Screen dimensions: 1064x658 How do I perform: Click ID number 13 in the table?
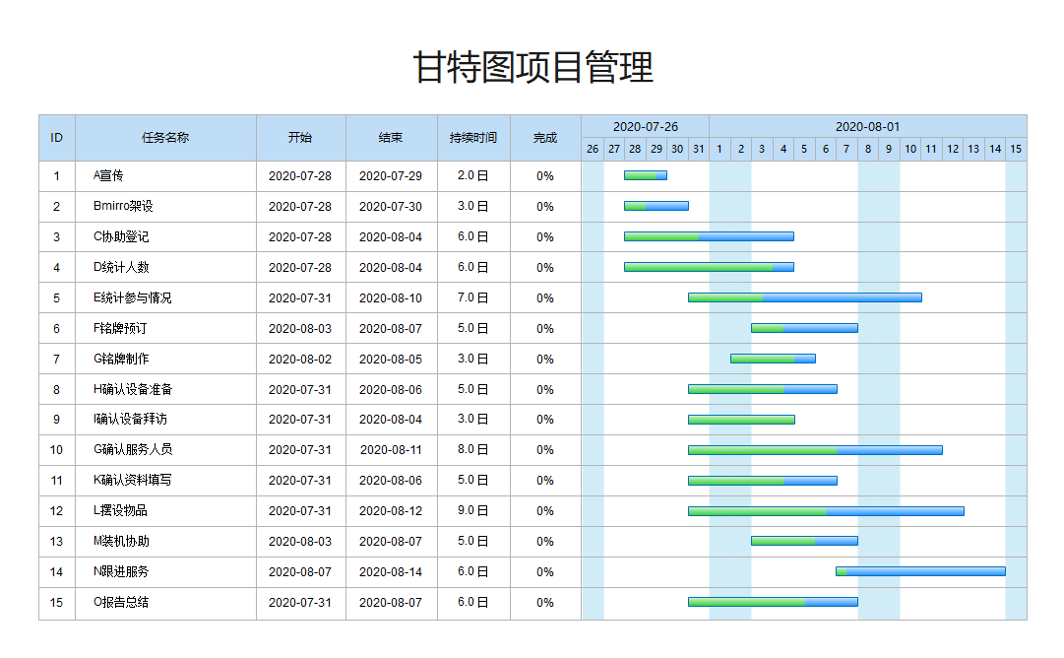(x=56, y=541)
